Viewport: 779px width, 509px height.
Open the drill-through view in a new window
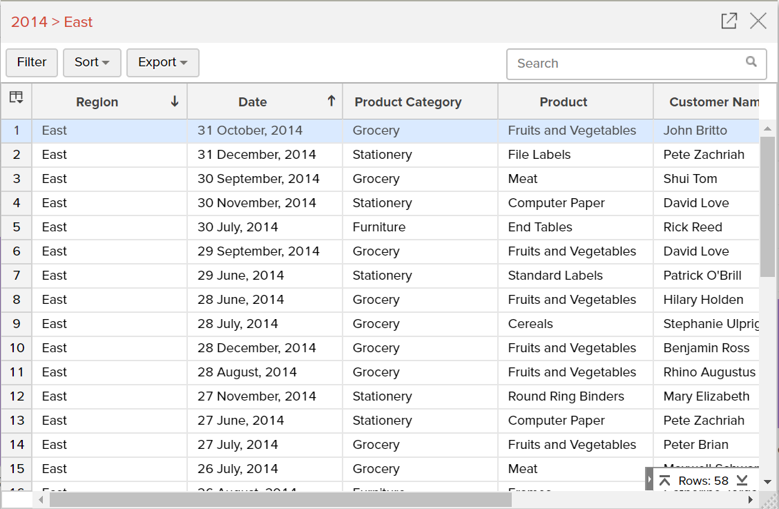pyautogui.click(x=729, y=21)
